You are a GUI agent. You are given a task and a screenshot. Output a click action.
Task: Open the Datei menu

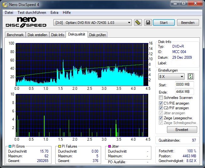click(9, 13)
